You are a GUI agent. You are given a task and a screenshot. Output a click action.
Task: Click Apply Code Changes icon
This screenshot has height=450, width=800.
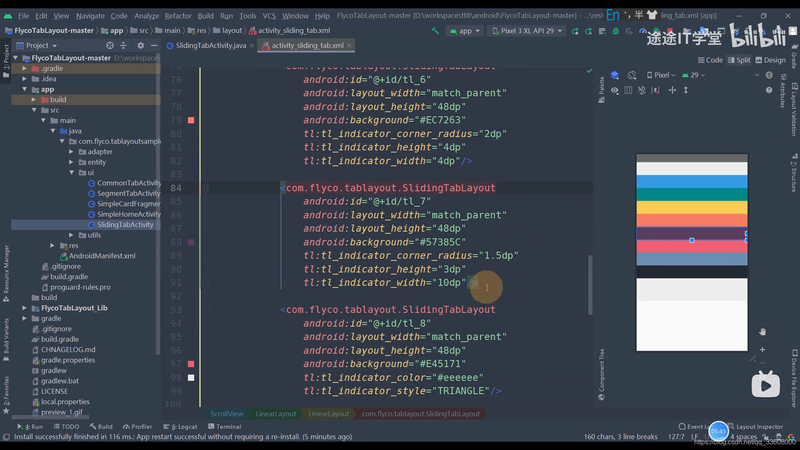click(588, 31)
